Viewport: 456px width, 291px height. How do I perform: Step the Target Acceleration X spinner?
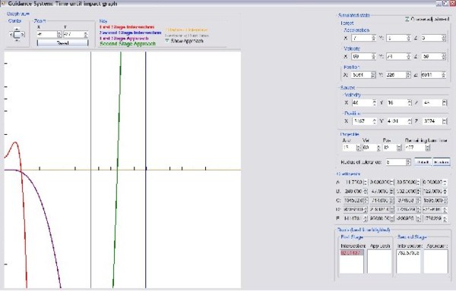tap(373, 38)
